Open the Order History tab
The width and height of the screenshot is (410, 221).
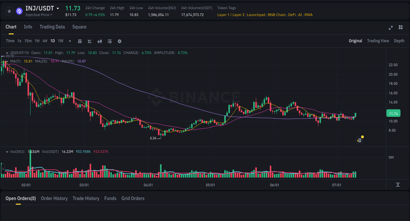click(x=54, y=198)
